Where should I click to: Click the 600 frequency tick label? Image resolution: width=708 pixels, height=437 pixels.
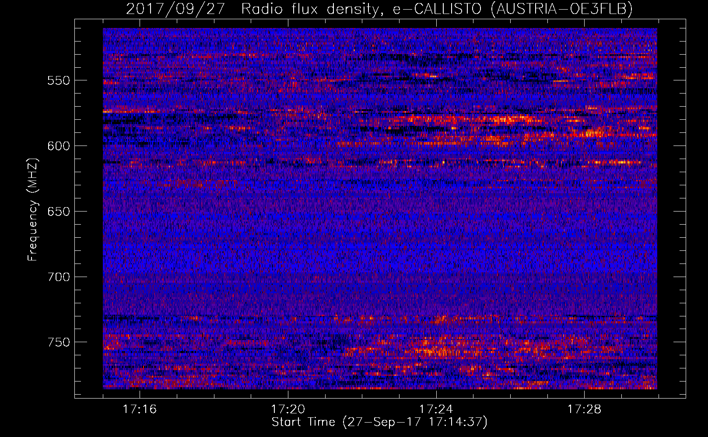click(x=59, y=146)
